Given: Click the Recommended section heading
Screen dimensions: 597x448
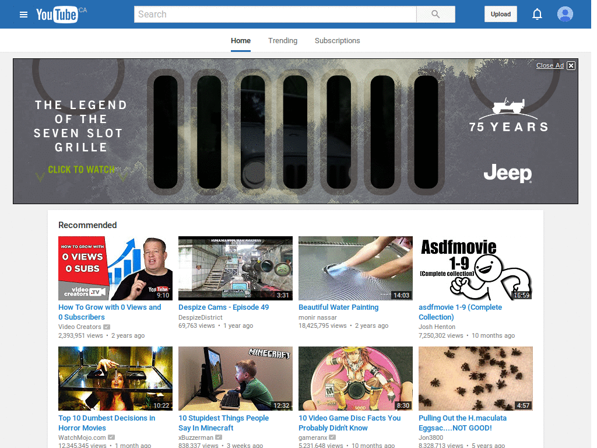Looking at the screenshot, I should click(87, 225).
